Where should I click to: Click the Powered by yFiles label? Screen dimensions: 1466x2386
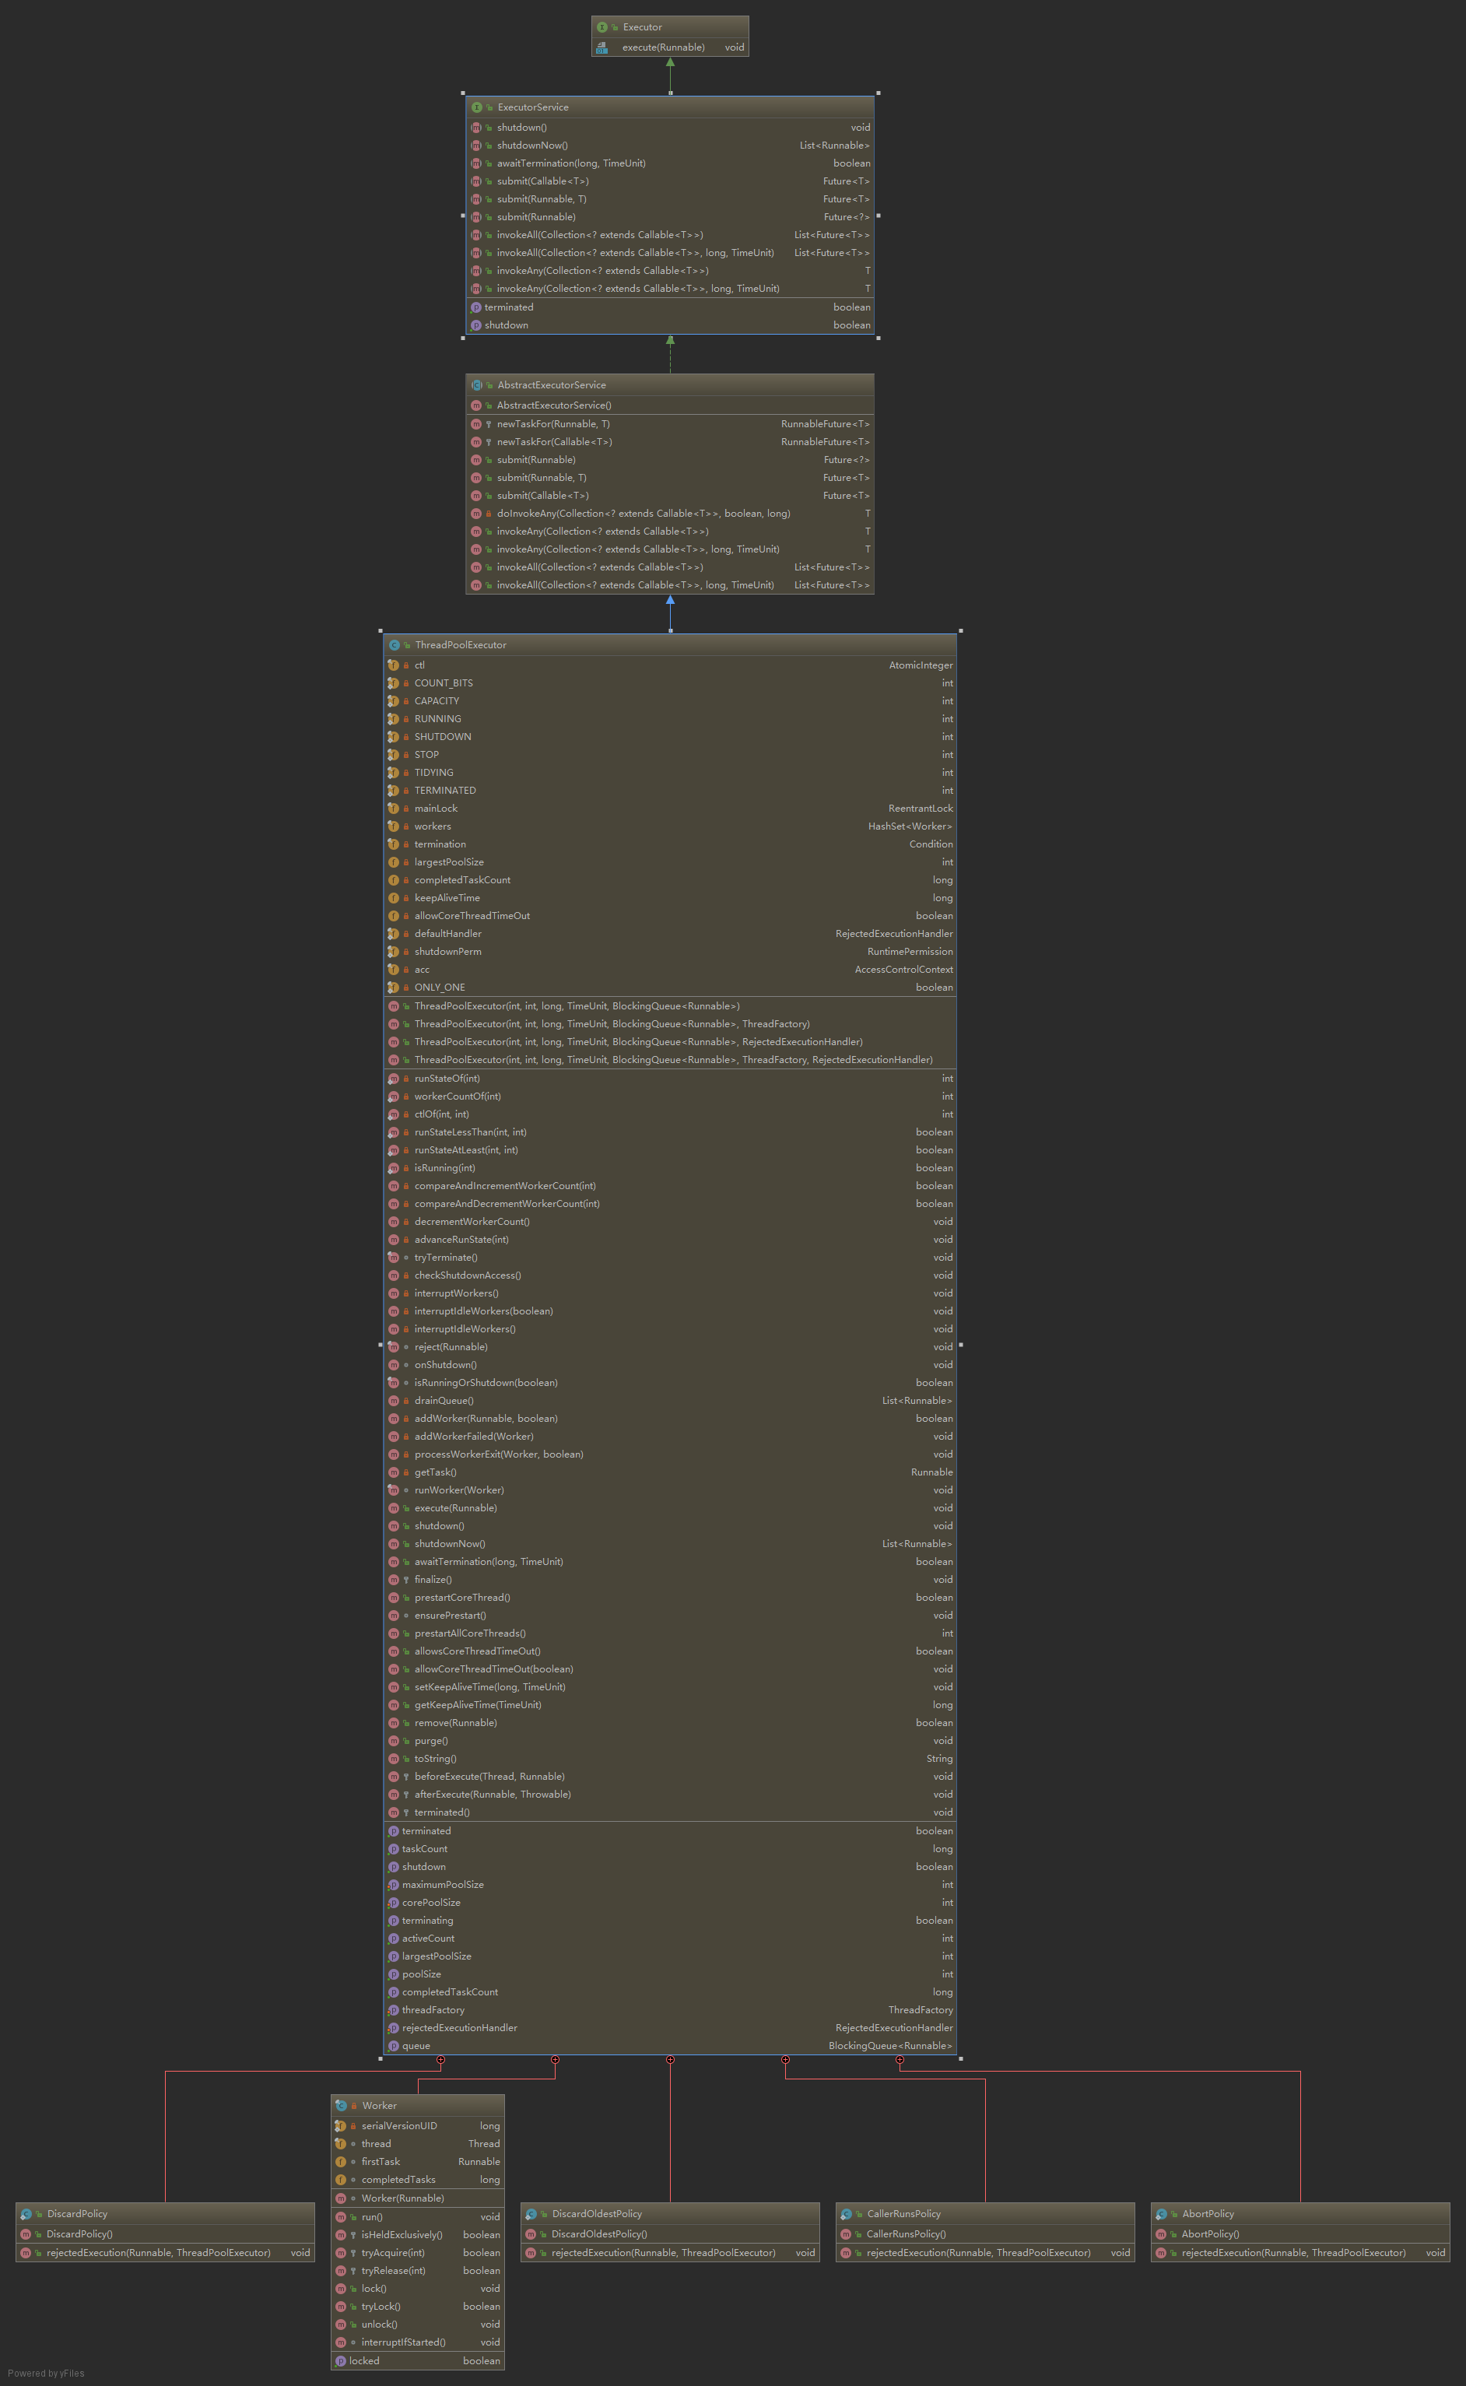(x=46, y=2374)
